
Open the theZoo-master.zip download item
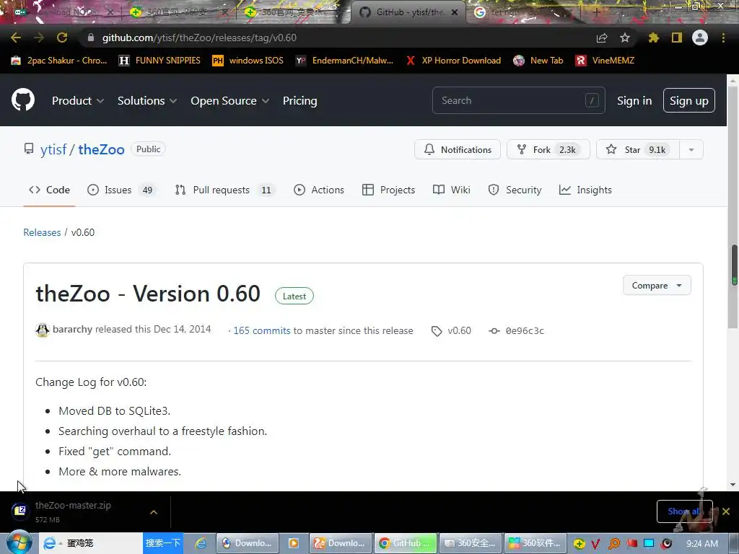pyautogui.click(x=73, y=511)
